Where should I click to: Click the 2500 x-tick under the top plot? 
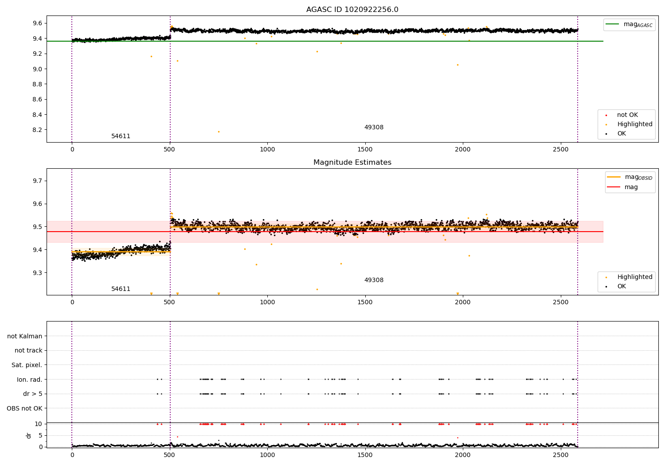tap(561, 150)
